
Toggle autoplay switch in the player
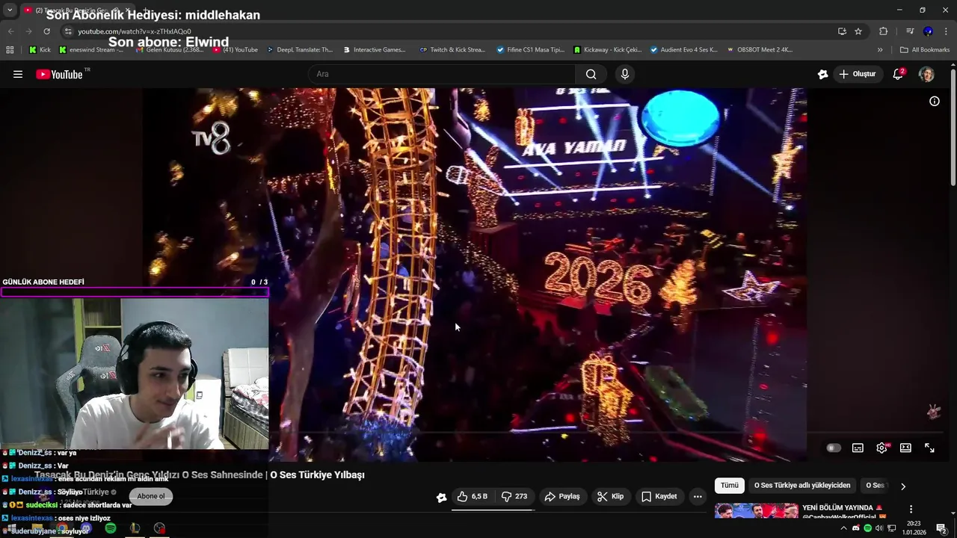(x=834, y=448)
